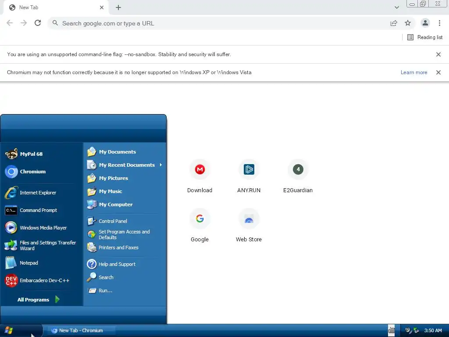Open My Documents folder
This screenshot has height=337, width=449.
click(125, 151)
